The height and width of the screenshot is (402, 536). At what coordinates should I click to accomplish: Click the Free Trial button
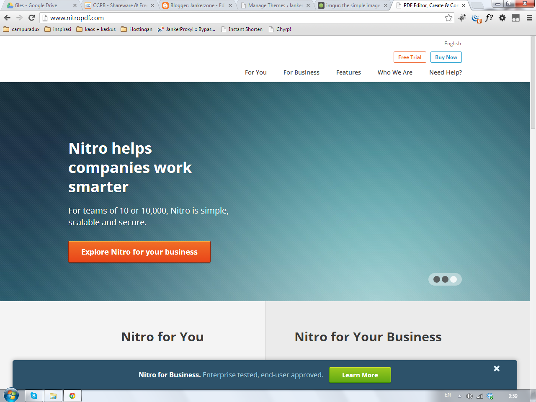click(410, 57)
